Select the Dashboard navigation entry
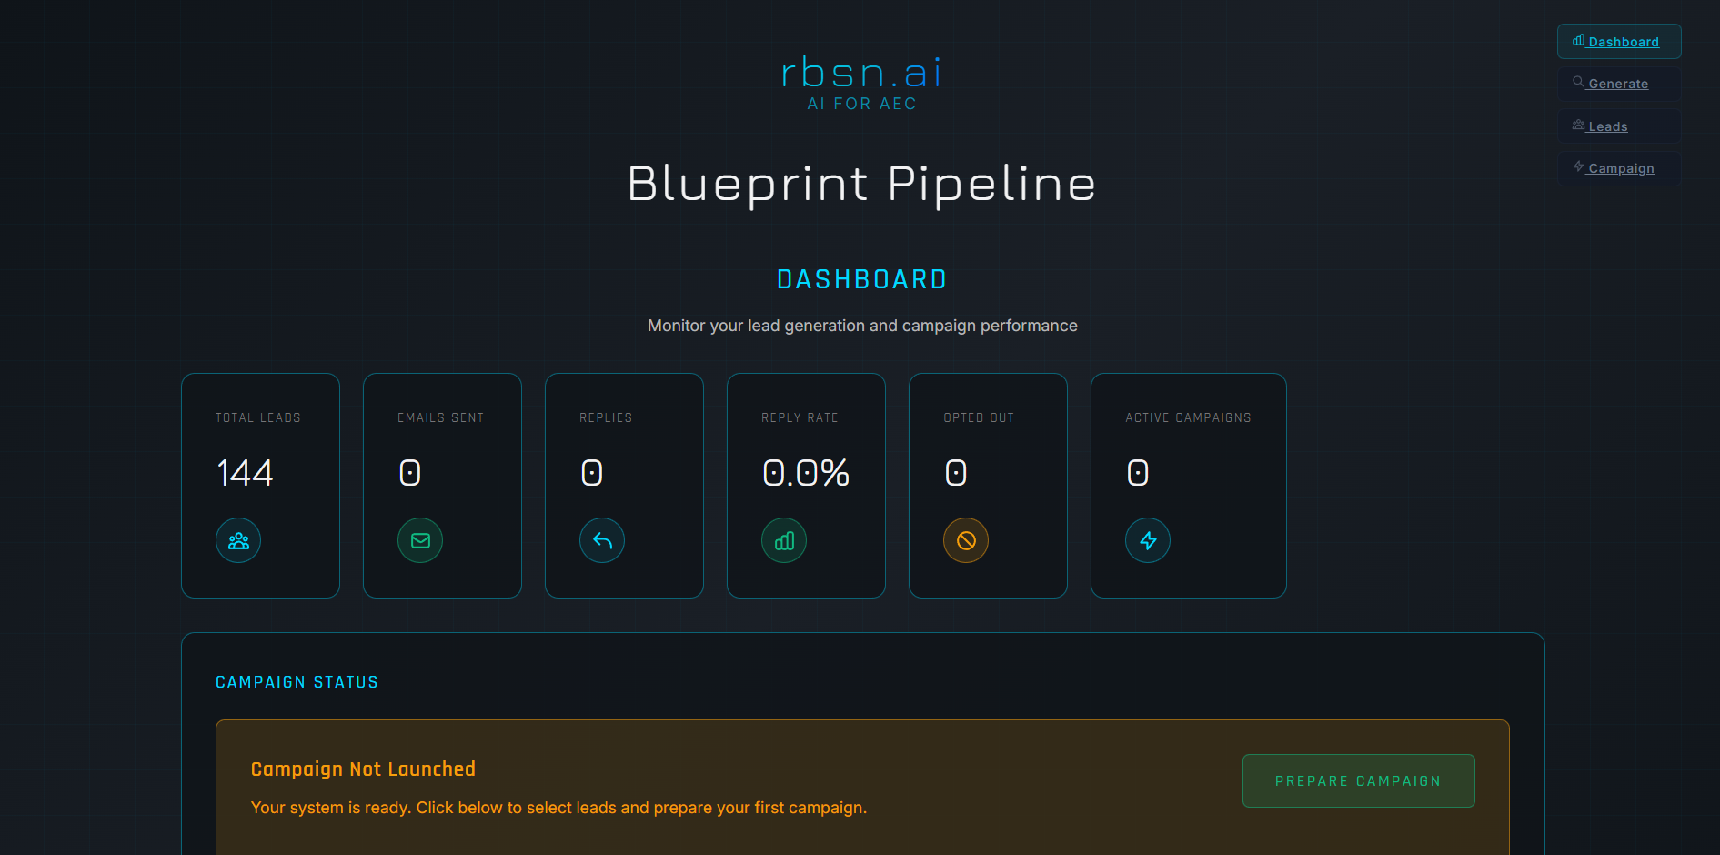The image size is (1720, 855). (1624, 41)
